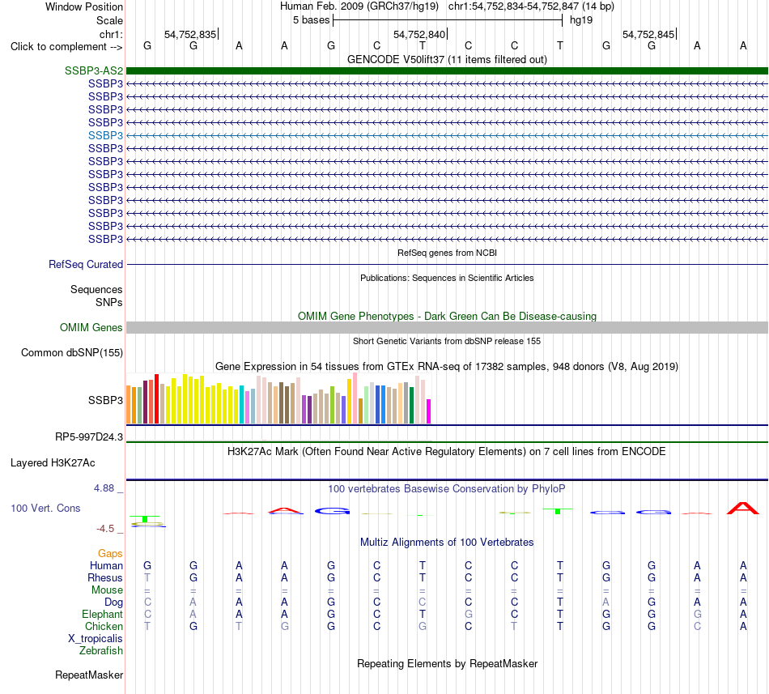The width and height of the screenshot is (769, 694).
Task: Click the SSBP3-AS2 gene label
Action: [x=94, y=71]
